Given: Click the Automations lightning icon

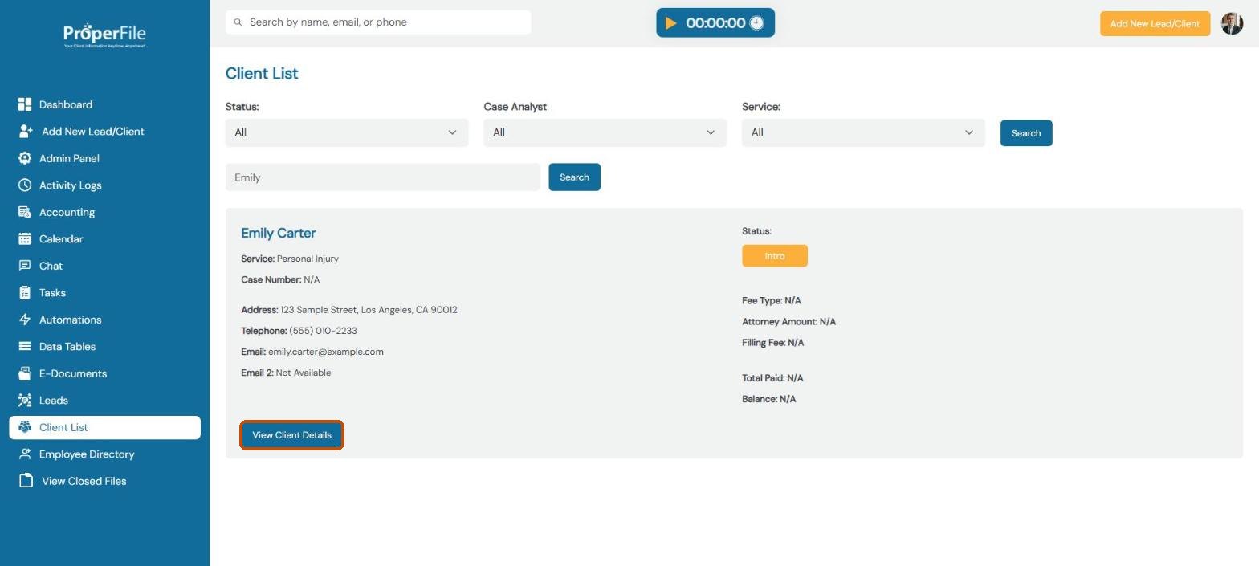Looking at the screenshot, I should coord(25,320).
